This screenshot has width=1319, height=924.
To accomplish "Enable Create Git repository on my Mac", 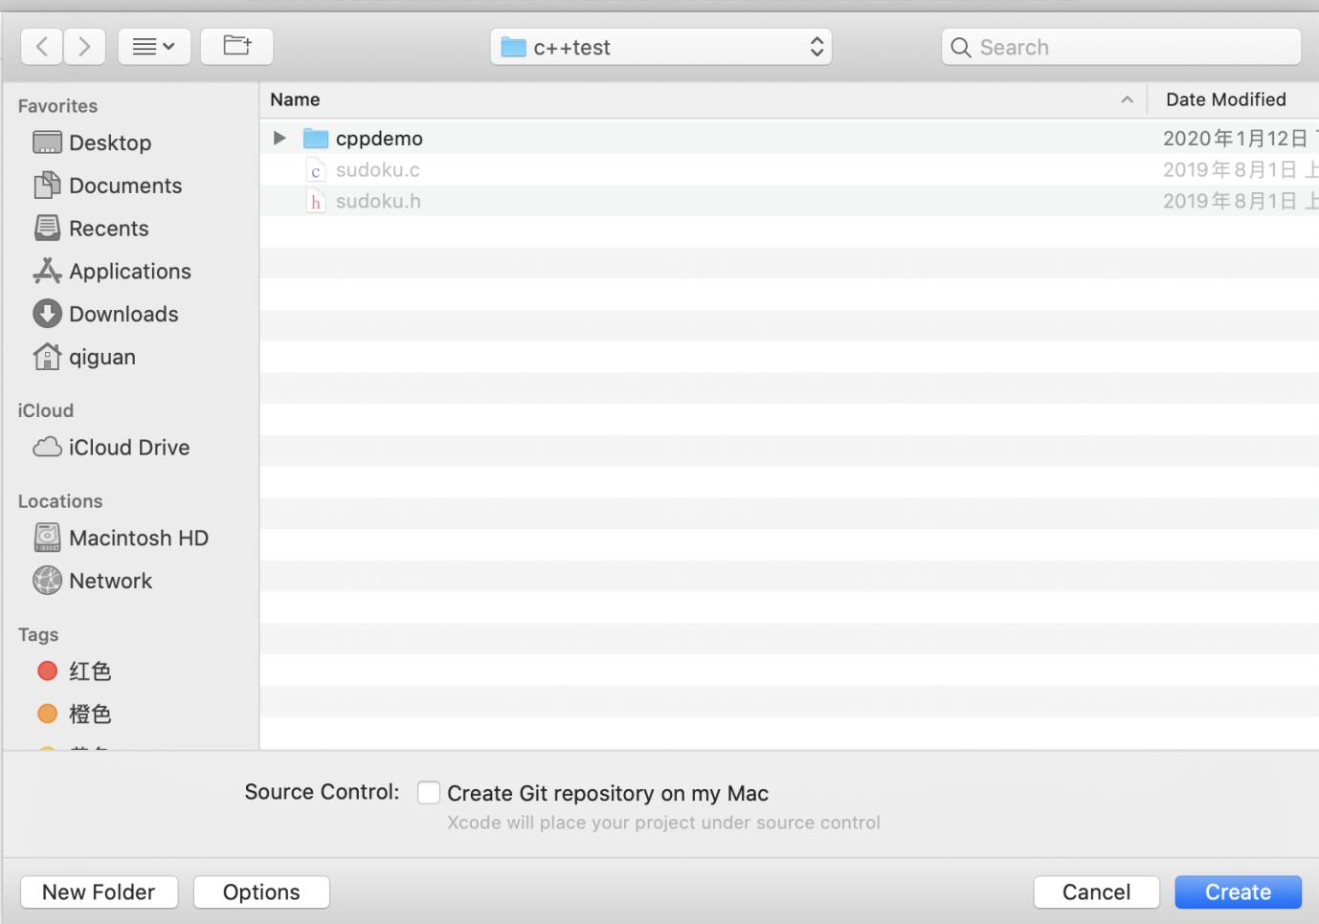I will (429, 793).
